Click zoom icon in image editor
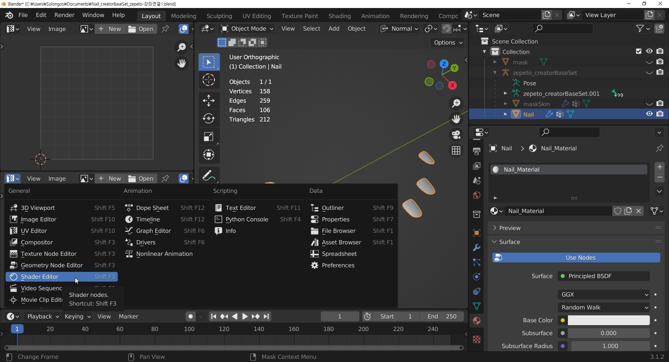 pyautogui.click(x=182, y=47)
